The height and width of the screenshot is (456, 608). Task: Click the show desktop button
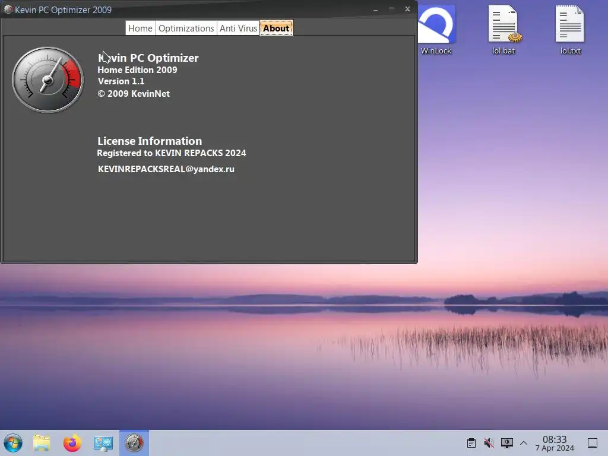(x=593, y=443)
